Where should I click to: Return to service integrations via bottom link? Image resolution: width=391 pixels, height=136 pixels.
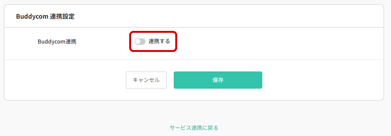tap(194, 128)
